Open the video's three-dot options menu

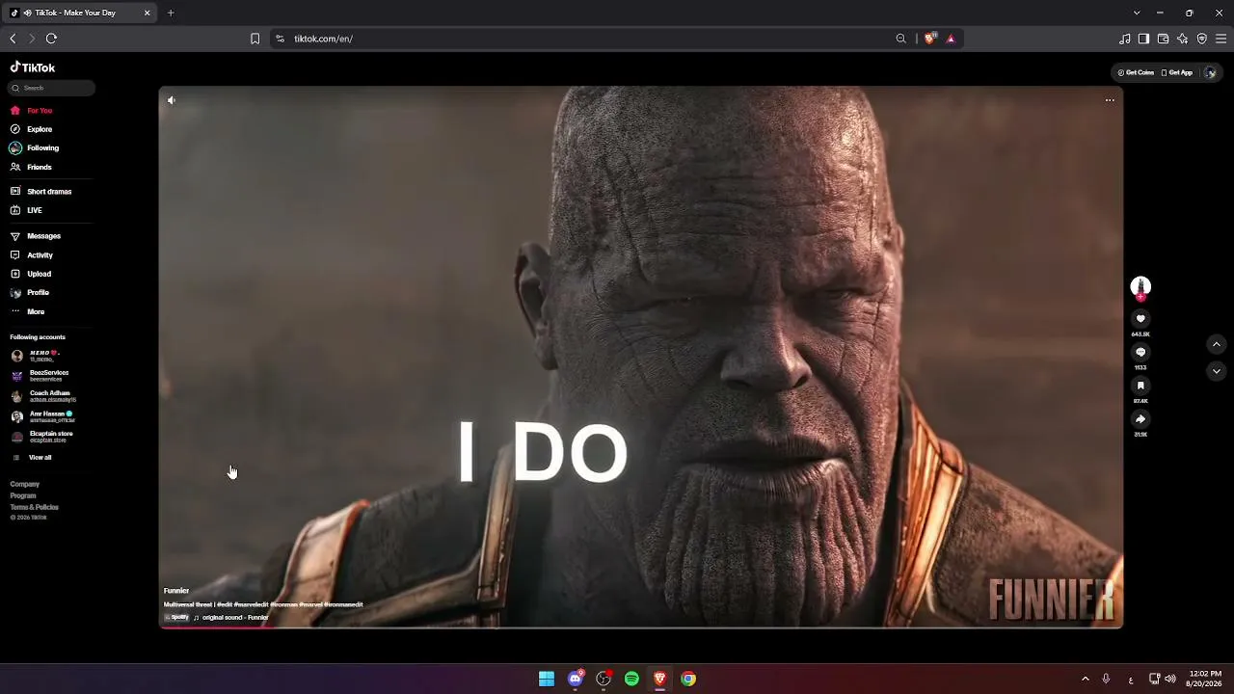point(1110,100)
